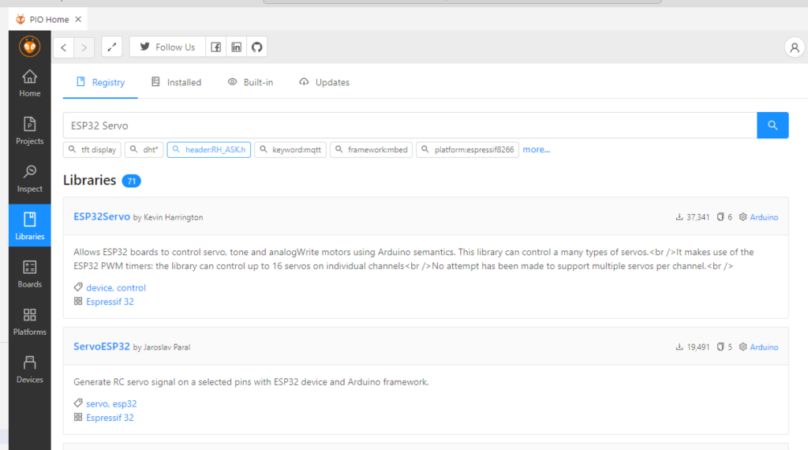Switch to the Updates tab
This screenshot has height=450, width=808.
[x=324, y=82]
